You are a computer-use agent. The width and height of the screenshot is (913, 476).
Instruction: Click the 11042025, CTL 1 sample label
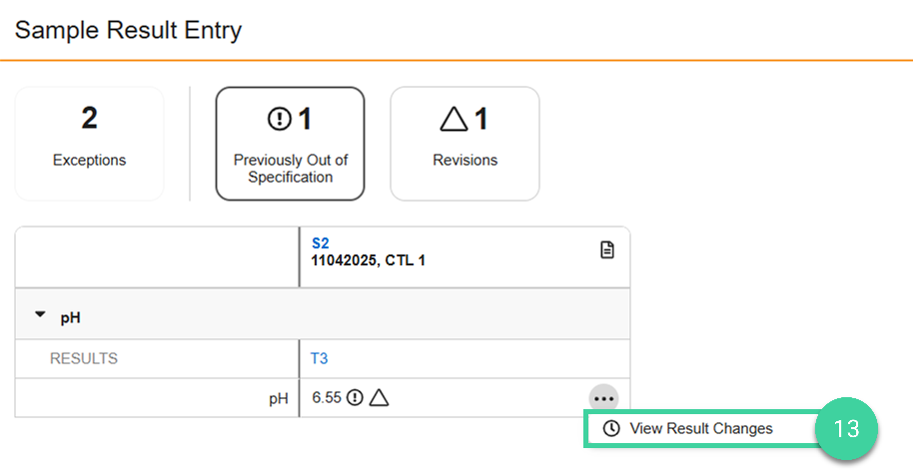coord(369,260)
